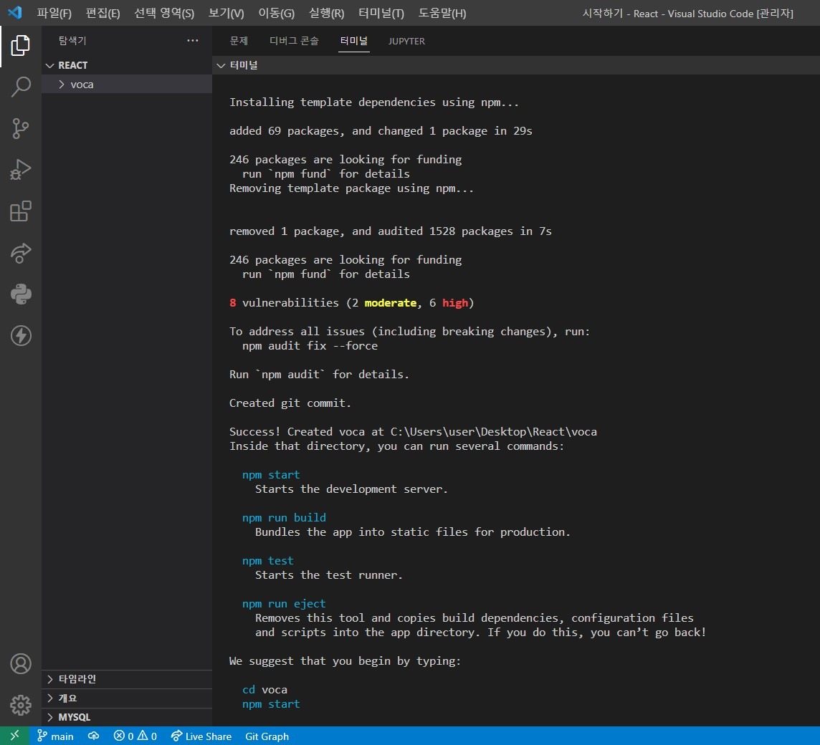Open the Explorer more actions ellipsis
The height and width of the screenshot is (745, 820).
pos(192,41)
